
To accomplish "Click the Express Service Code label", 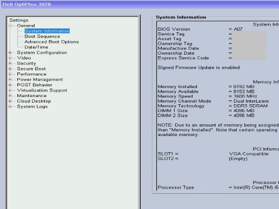I will [183, 58].
